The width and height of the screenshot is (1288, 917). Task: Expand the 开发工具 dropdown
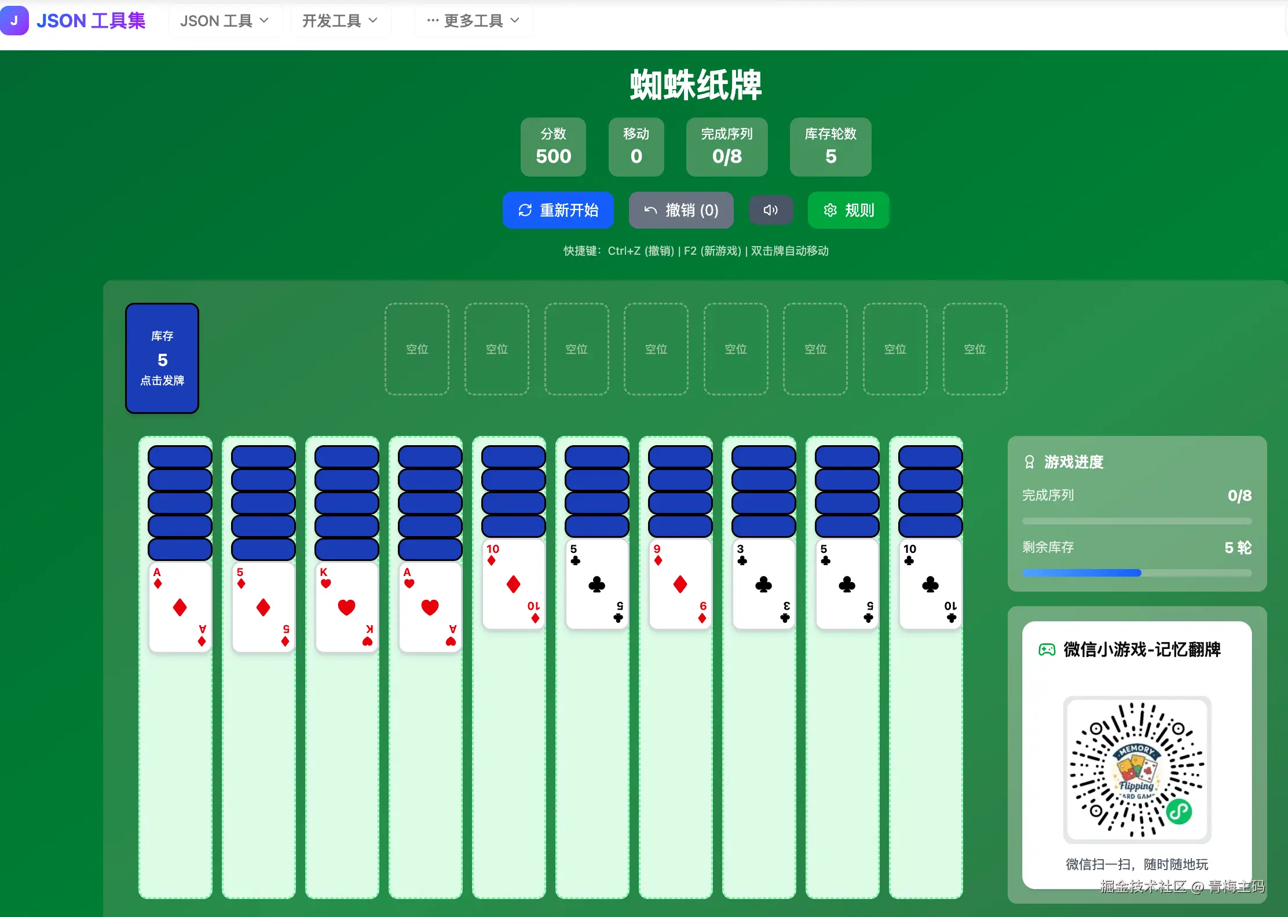coord(340,21)
